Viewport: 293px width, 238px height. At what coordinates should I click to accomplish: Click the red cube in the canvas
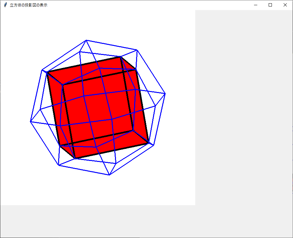click(97, 108)
